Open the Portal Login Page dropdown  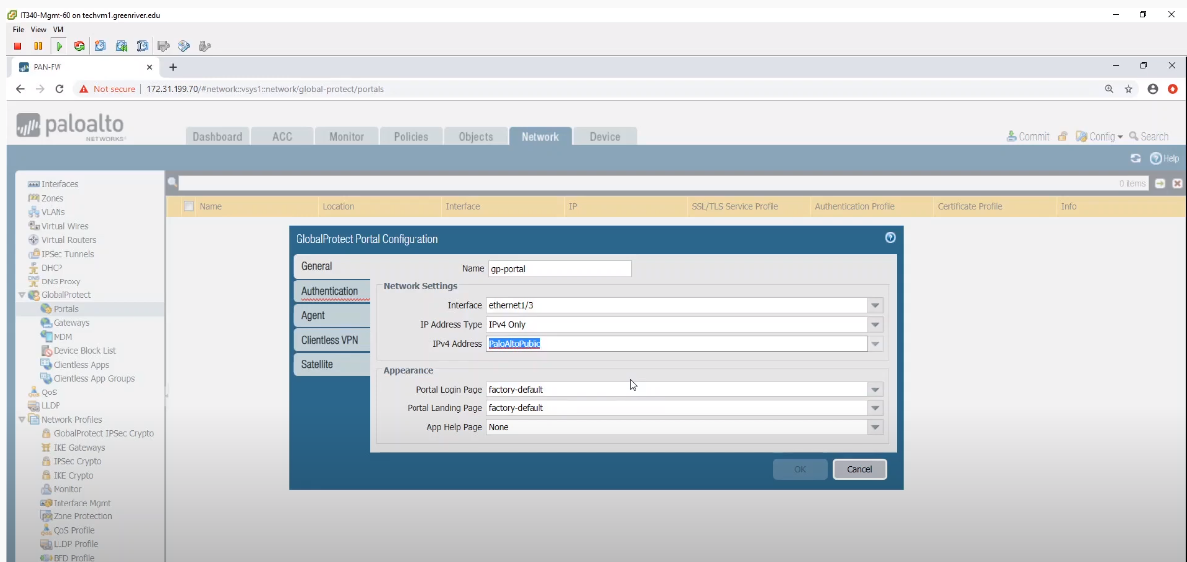pos(875,390)
